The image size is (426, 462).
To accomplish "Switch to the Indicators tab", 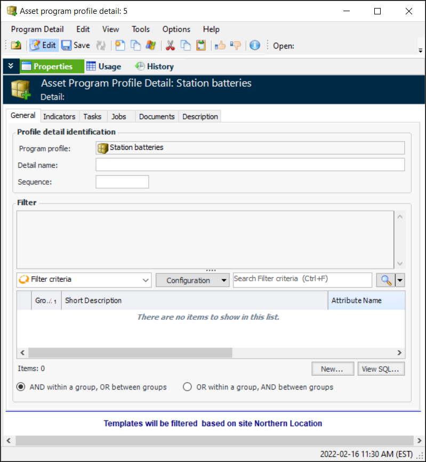I will pyautogui.click(x=59, y=117).
